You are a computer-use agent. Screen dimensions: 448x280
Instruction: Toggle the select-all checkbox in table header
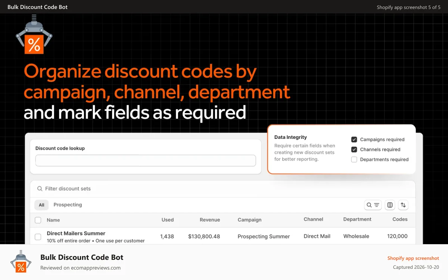(x=38, y=220)
